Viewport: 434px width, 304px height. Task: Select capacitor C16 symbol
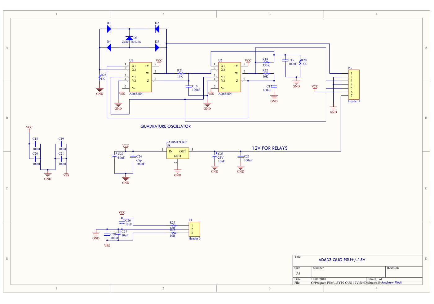(x=188, y=86)
